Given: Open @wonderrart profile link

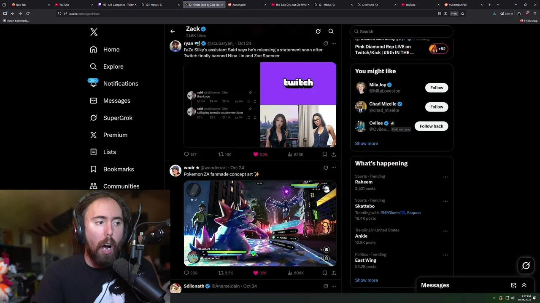Looking at the screenshot, I should (x=213, y=167).
